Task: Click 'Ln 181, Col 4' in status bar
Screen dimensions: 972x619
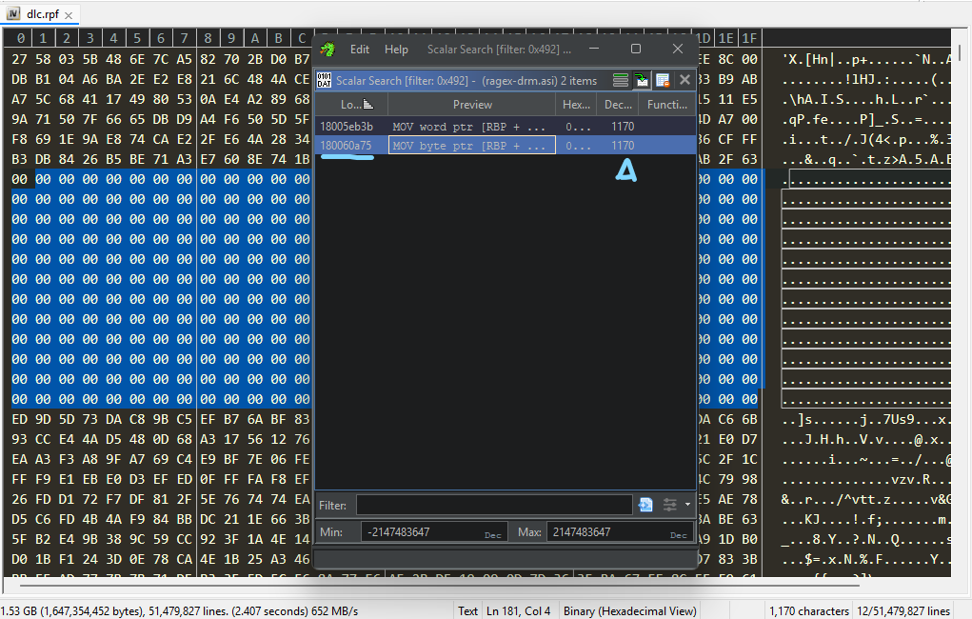Action: tap(518, 611)
